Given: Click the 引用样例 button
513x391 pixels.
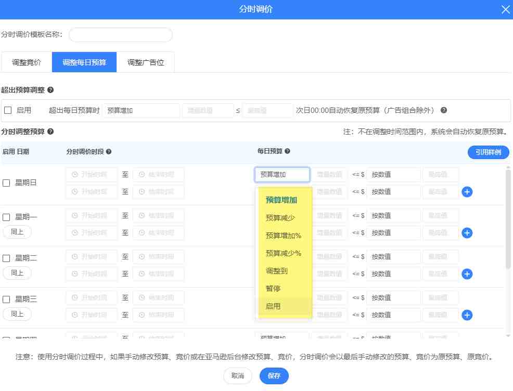Looking at the screenshot, I should [x=488, y=152].
